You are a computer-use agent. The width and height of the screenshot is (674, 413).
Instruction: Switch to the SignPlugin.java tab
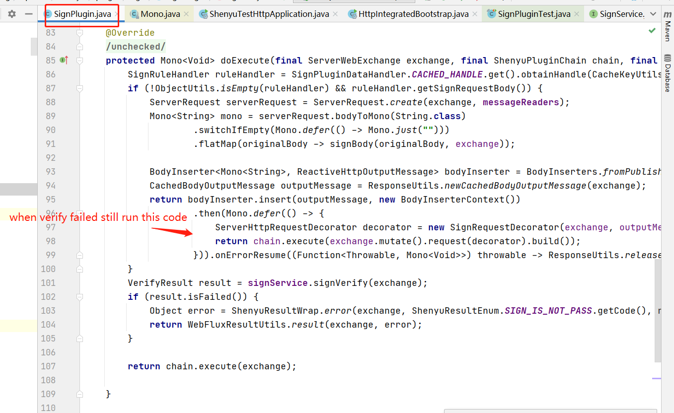pos(82,14)
